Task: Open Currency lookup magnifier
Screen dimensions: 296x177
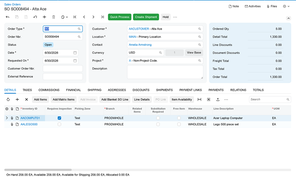Action: pyautogui.click(x=160, y=53)
